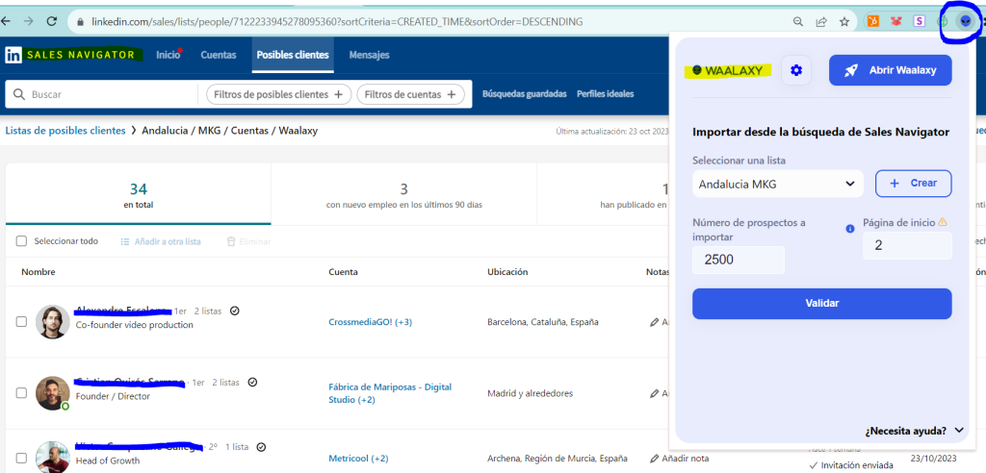
Task: Go to the Cuentas tab
Action: coord(219,55)
